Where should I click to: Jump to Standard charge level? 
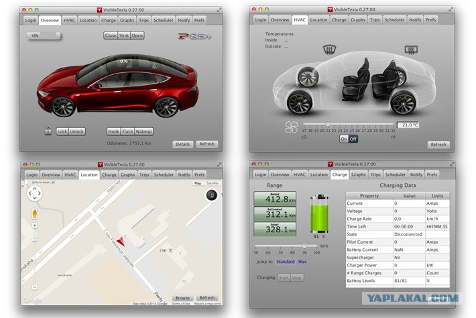tap(286, 262)
